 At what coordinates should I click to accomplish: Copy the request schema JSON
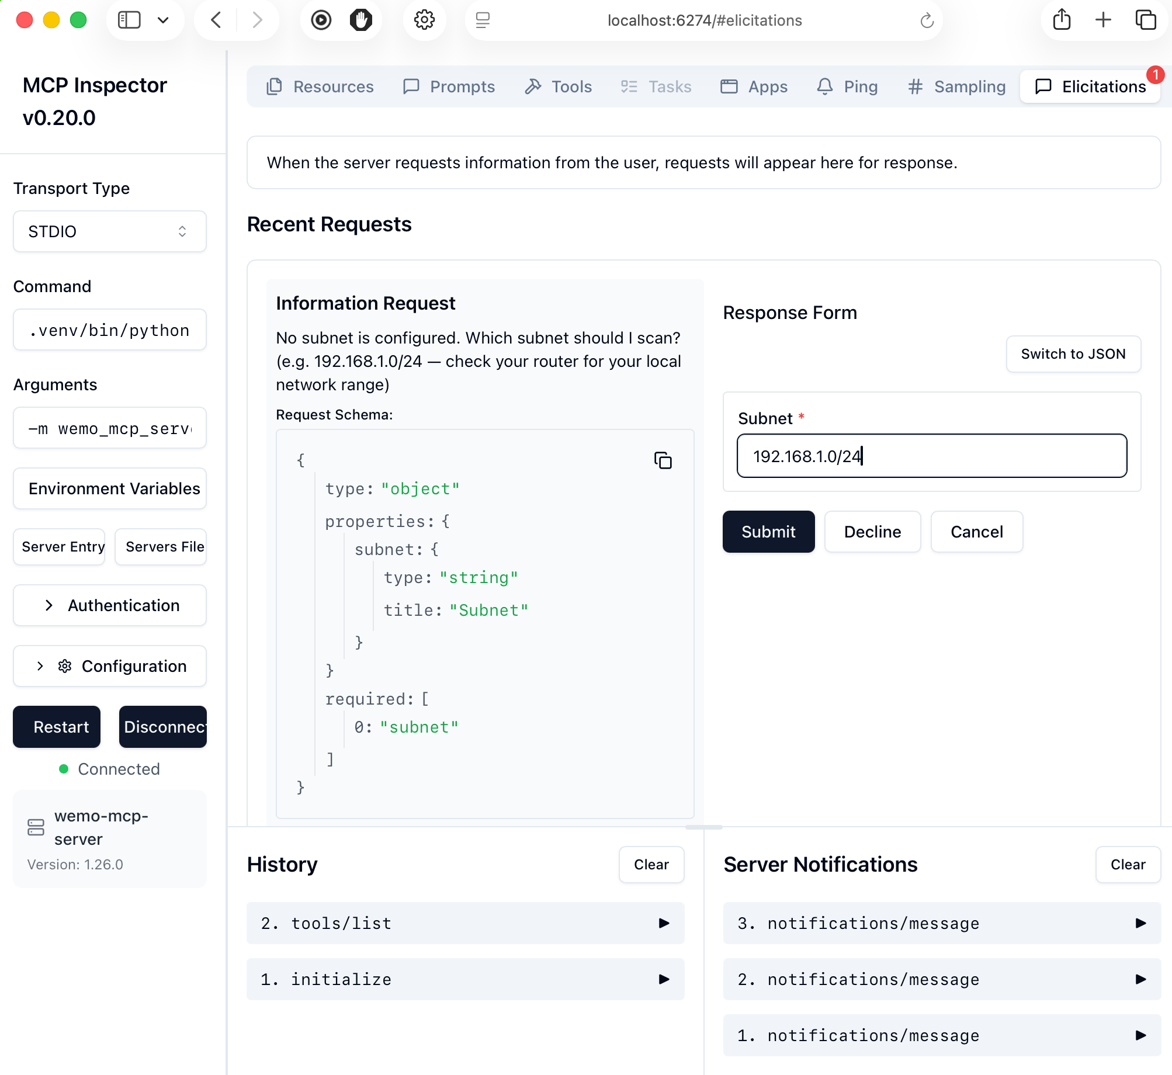pos(663,461)
